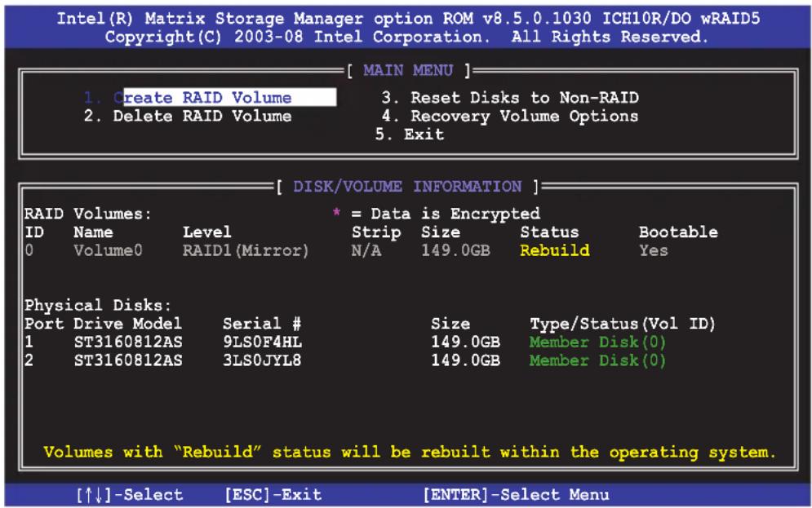Click the Intel copyright notice line
The image size is (812, 508).
point(406,38)
